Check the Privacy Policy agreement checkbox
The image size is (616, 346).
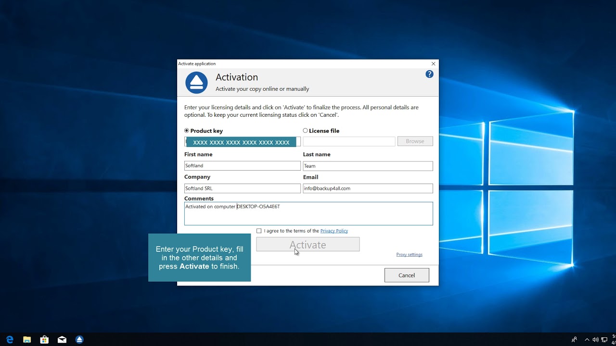259,231
